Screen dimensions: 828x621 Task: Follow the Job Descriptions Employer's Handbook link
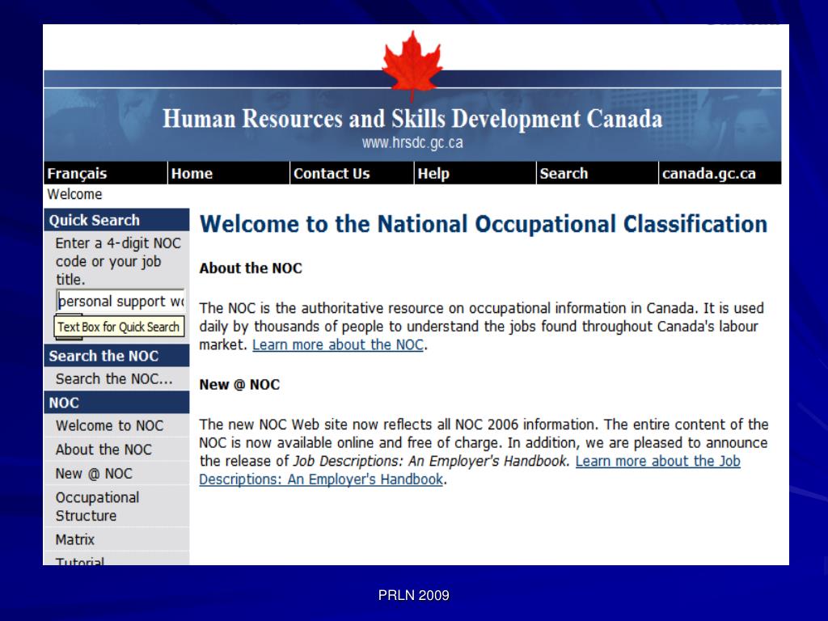pos(470,470)
